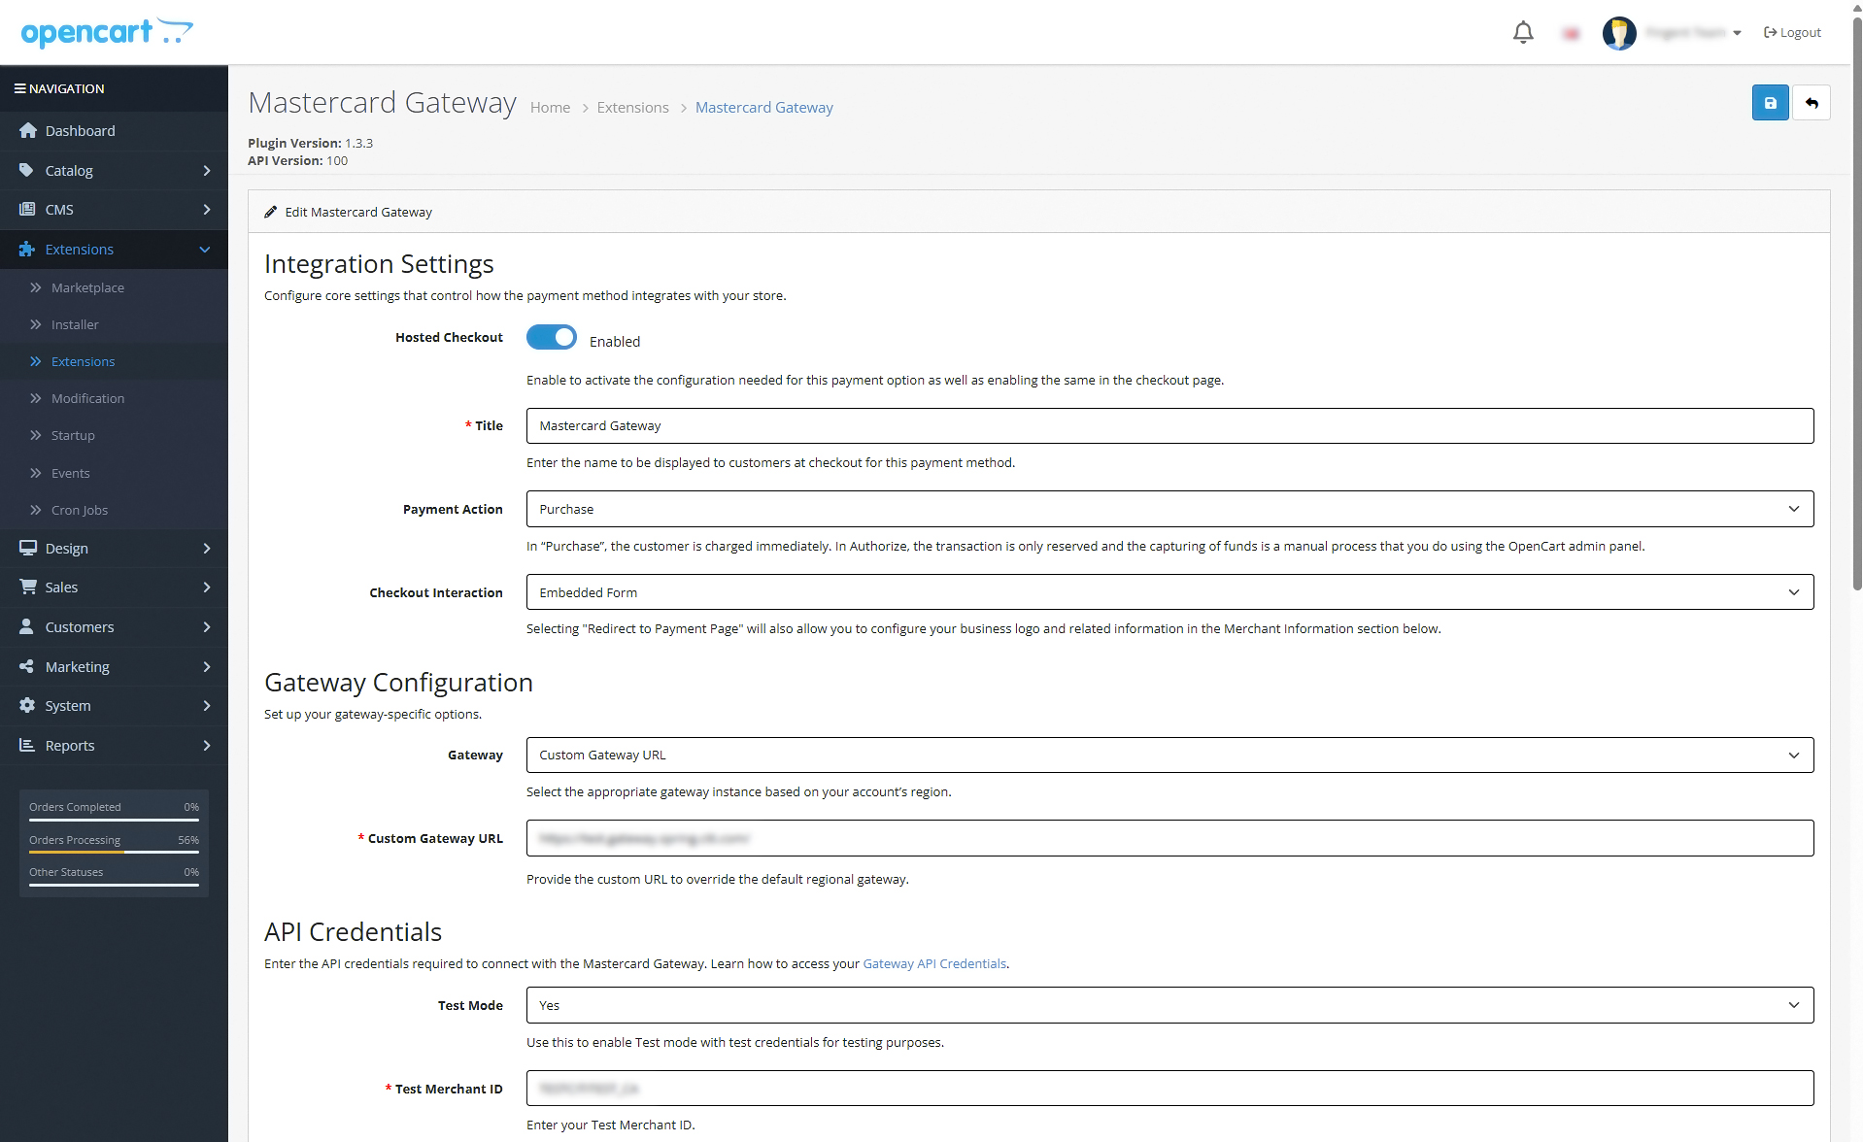Collapse the Extensions menu chevron
The height and width of the screenshot is (1142, 1863).
tap(205, 250)
